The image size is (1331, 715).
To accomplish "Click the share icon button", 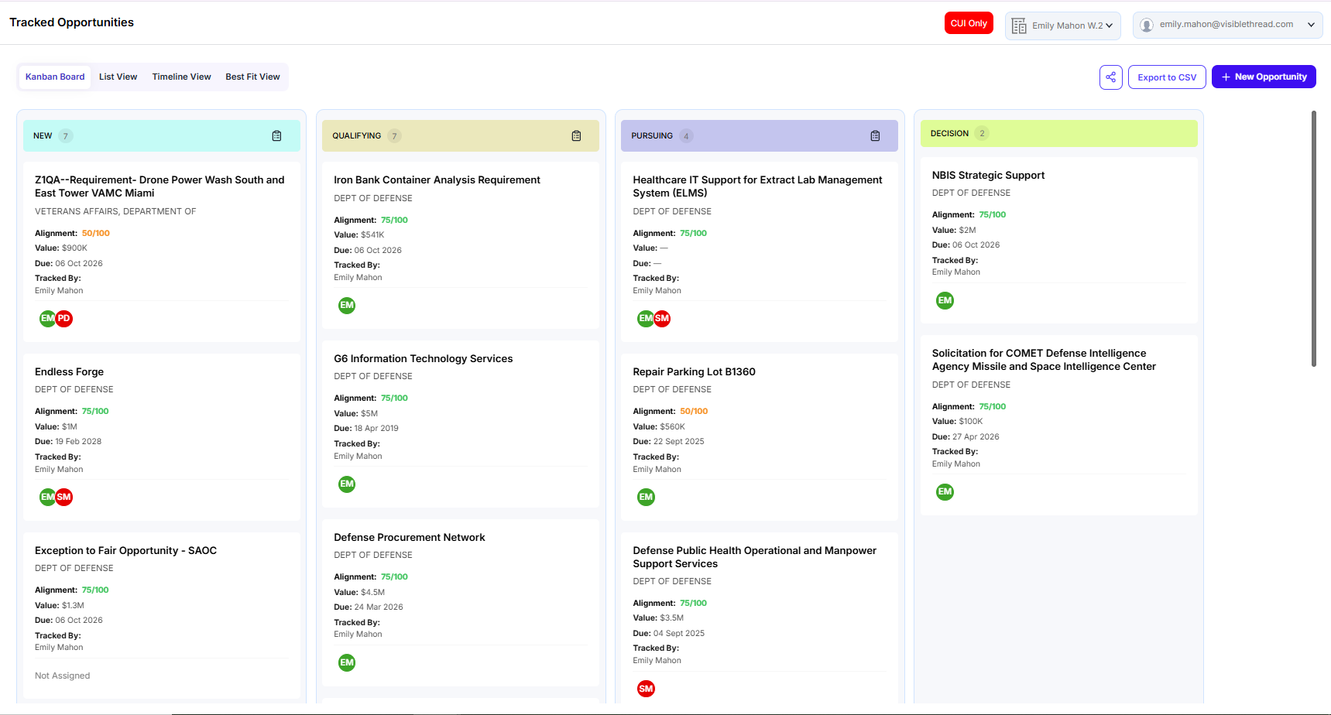I will tap(1111, 77).
